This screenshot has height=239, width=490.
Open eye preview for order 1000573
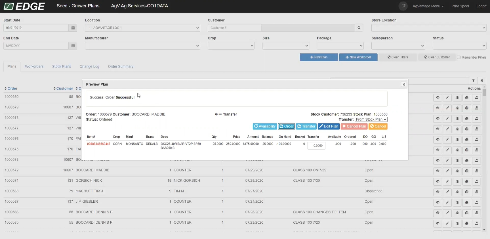(438, 160)
